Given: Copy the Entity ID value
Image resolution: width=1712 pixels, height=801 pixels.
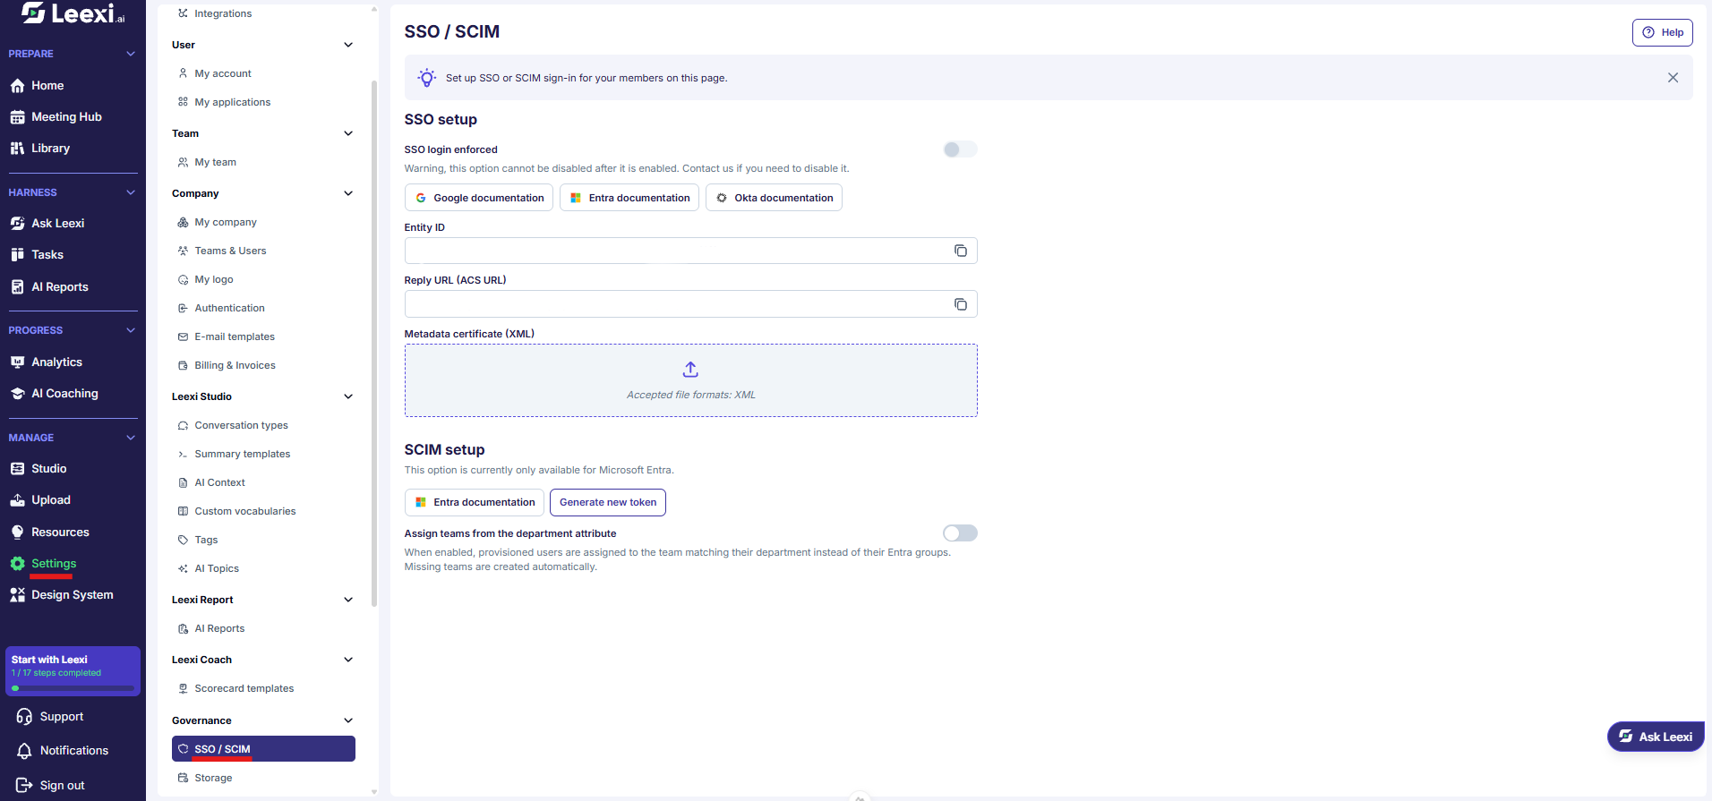Looking at the screenshot, I should [961, 251].
